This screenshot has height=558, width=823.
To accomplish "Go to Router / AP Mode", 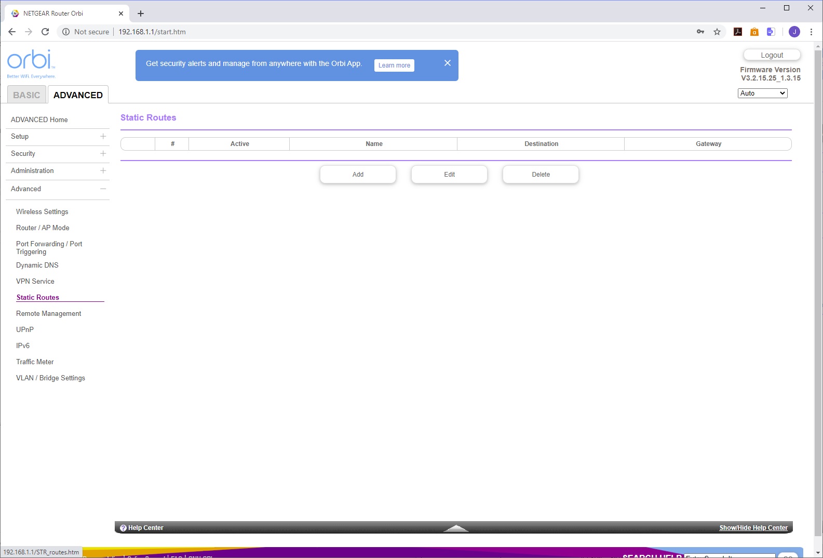I will pos(43,228).
